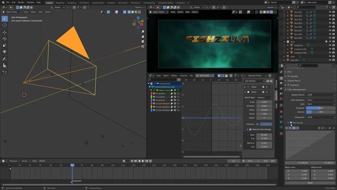This screenshot has height=190, width=337.
Task: Switch to the Modeling workspace tab
Action: coord(60,3)
